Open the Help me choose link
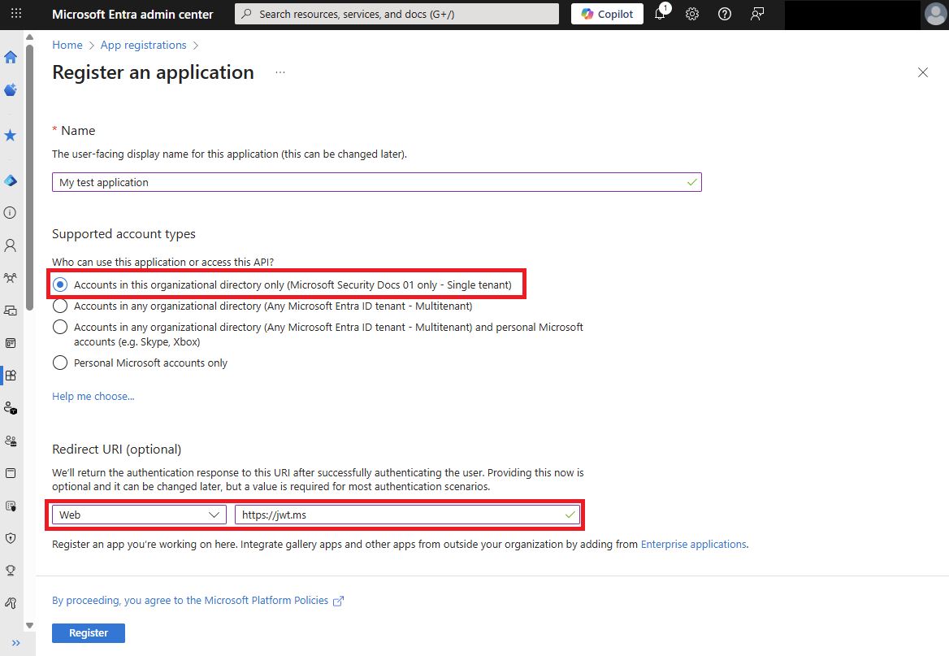 93,396
